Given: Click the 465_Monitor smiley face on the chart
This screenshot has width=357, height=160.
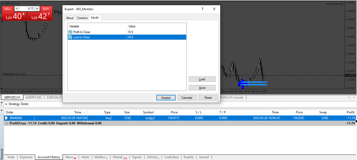Looking at the screenshot, I should click(342, 4).
